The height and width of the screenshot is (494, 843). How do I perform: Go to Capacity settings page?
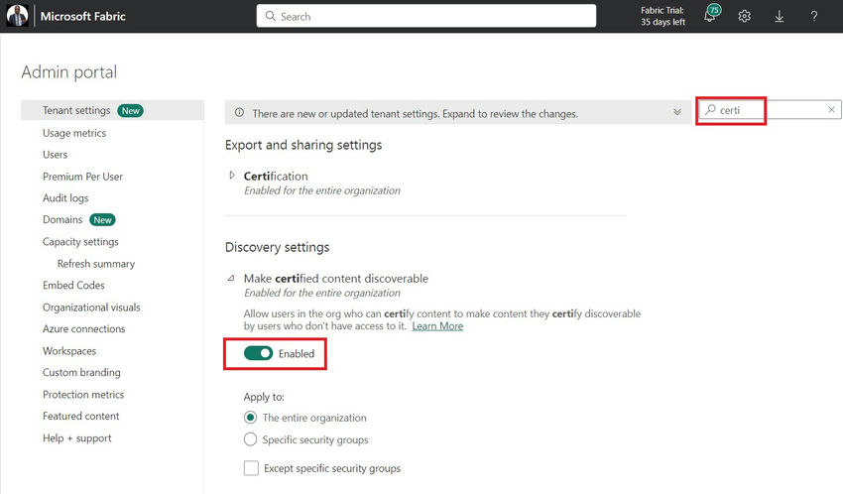click(80, 242)
